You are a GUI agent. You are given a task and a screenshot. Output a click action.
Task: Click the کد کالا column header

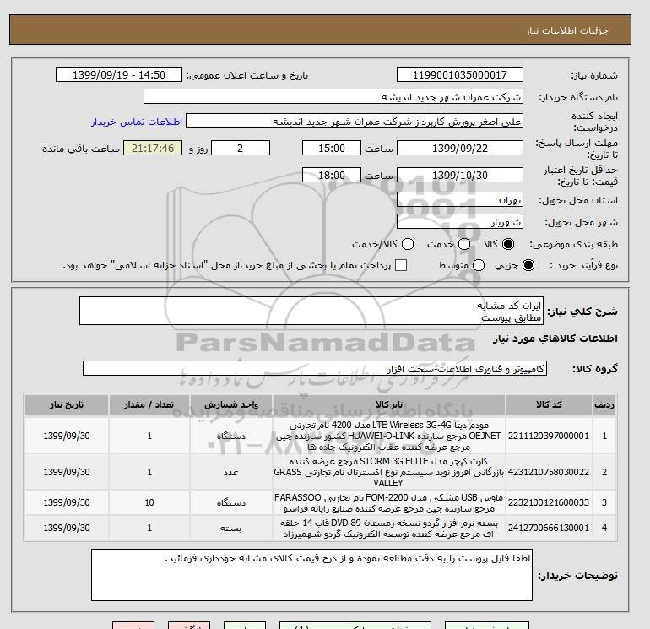pyautogui.click(x=549, y=404)
